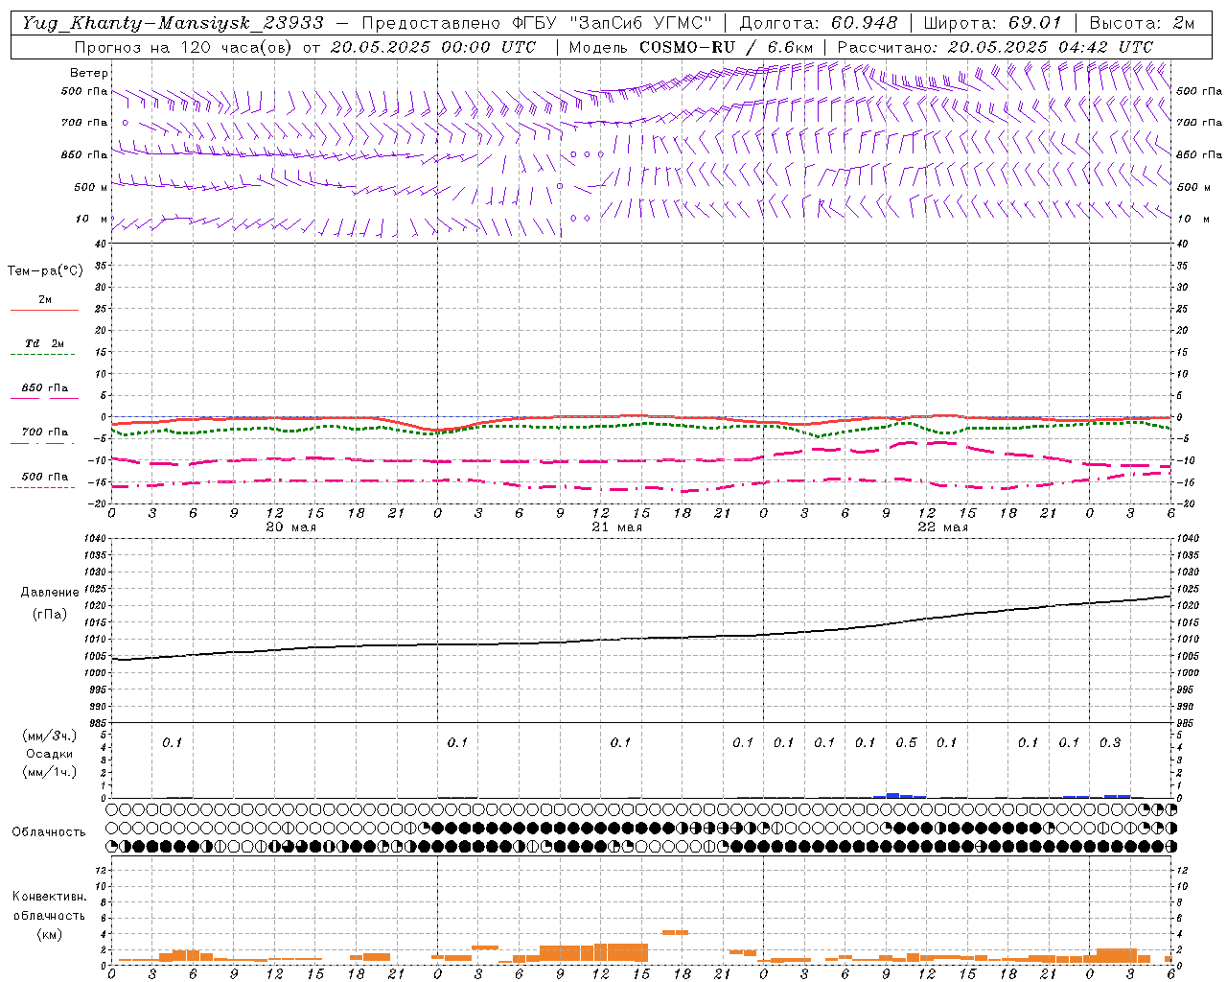Click the 20 мая date label
The width and height of the screenshot is (1227, 982).
(x=290, y=527)
